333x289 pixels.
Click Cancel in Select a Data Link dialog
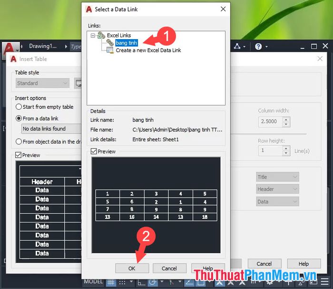tap(169, 268)
